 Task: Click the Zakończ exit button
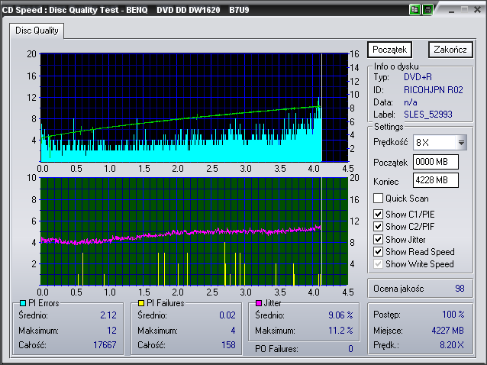[450, 50]
